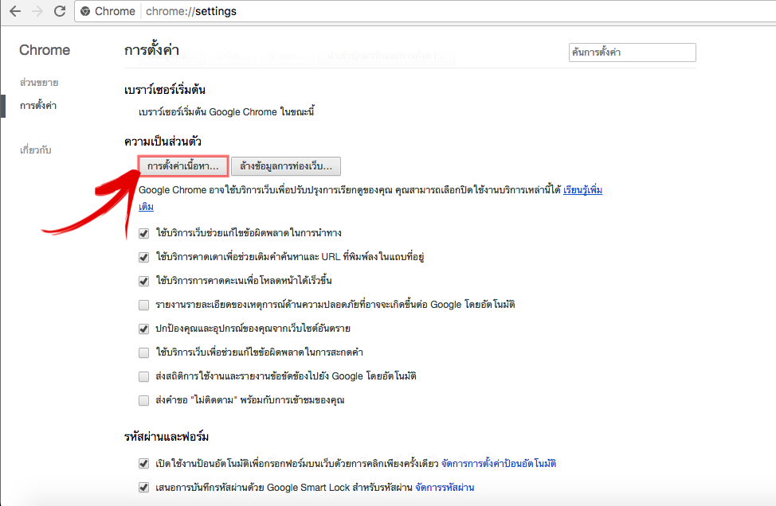Click the browser forward arrow
This screenshot has width=776, height=506.
[37, 11]
